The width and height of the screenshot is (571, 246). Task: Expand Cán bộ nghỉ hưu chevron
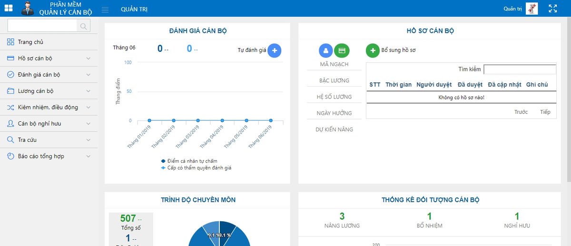(88, 124)
